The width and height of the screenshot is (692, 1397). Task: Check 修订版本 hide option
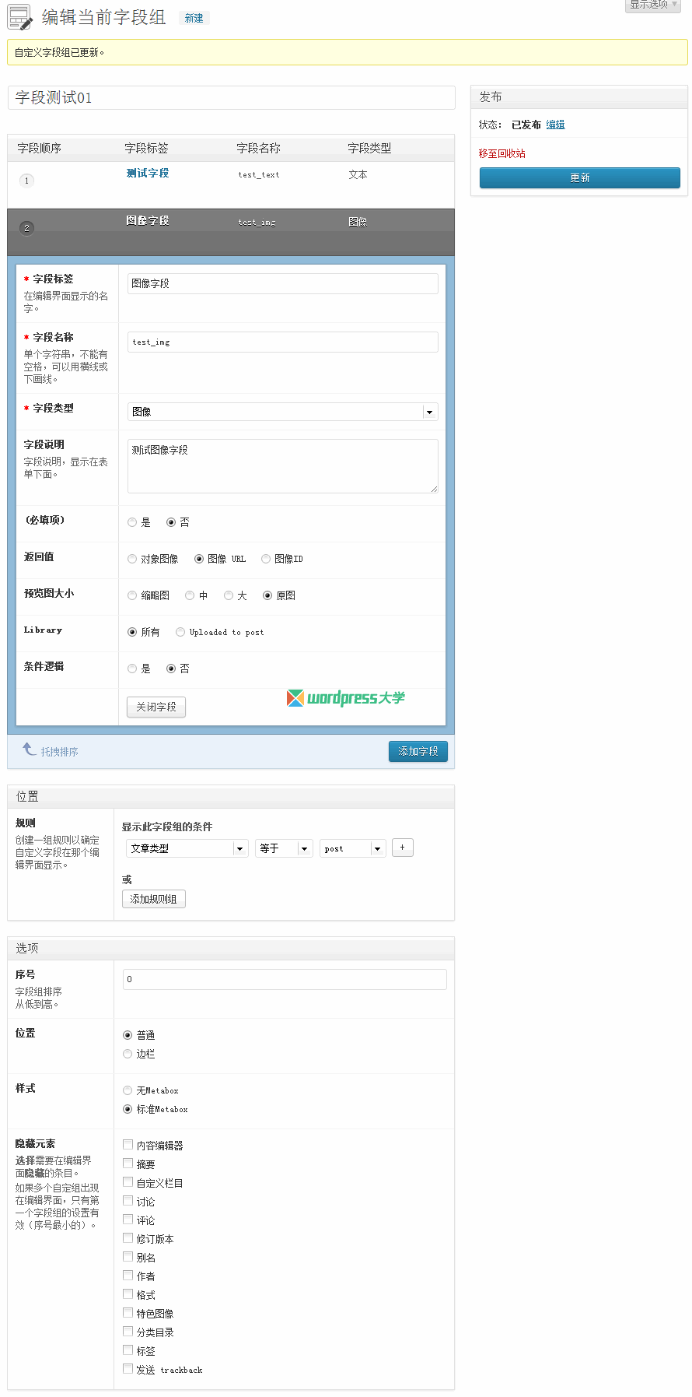[128, 1238]
